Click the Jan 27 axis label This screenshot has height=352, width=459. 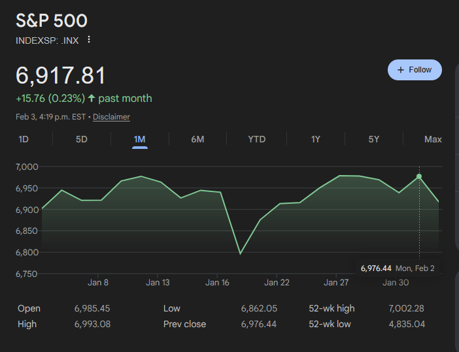(336, 283)
